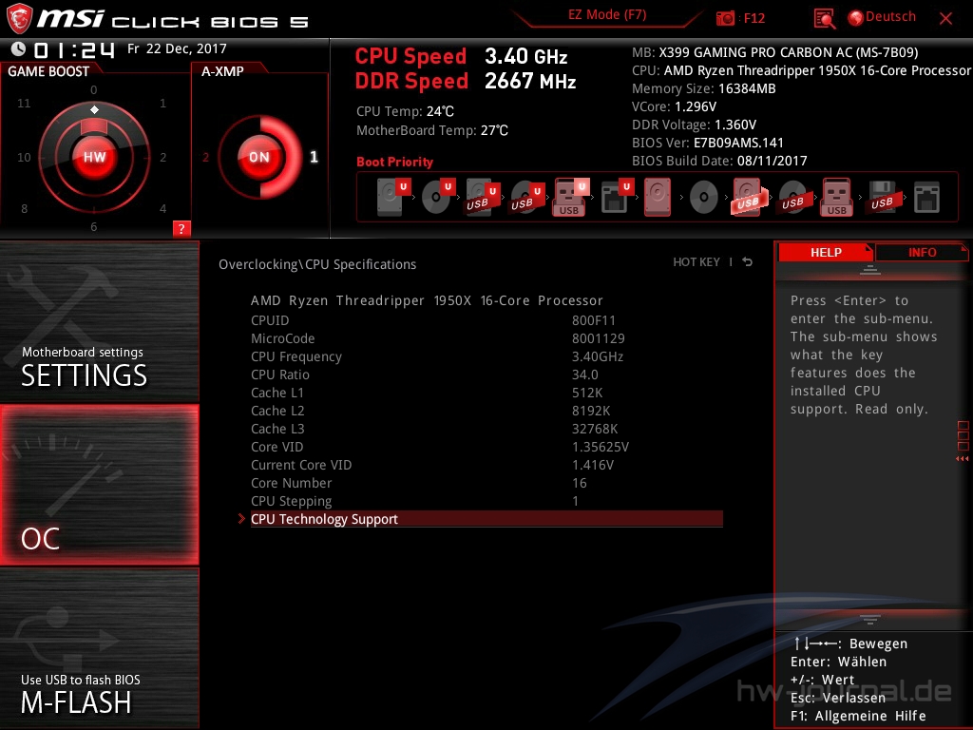Image resolution: width=973 pixels, height=730 pixels.
Task: Click the Core Number row
Action: pyautogui.click(x=486, y=482)
